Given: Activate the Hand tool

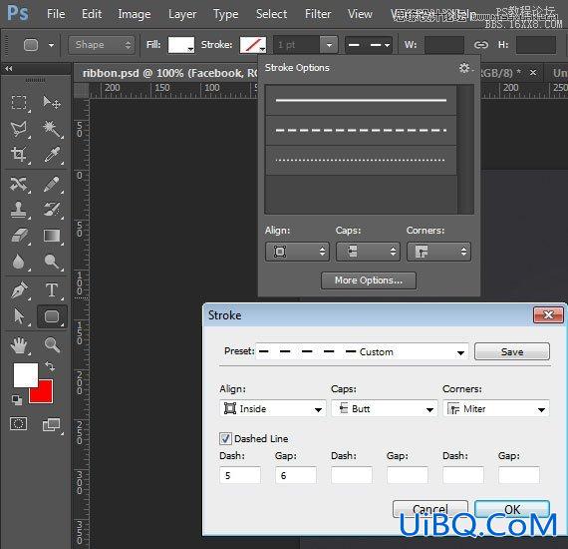Looking at the screenshot, I should click(19, 345).
